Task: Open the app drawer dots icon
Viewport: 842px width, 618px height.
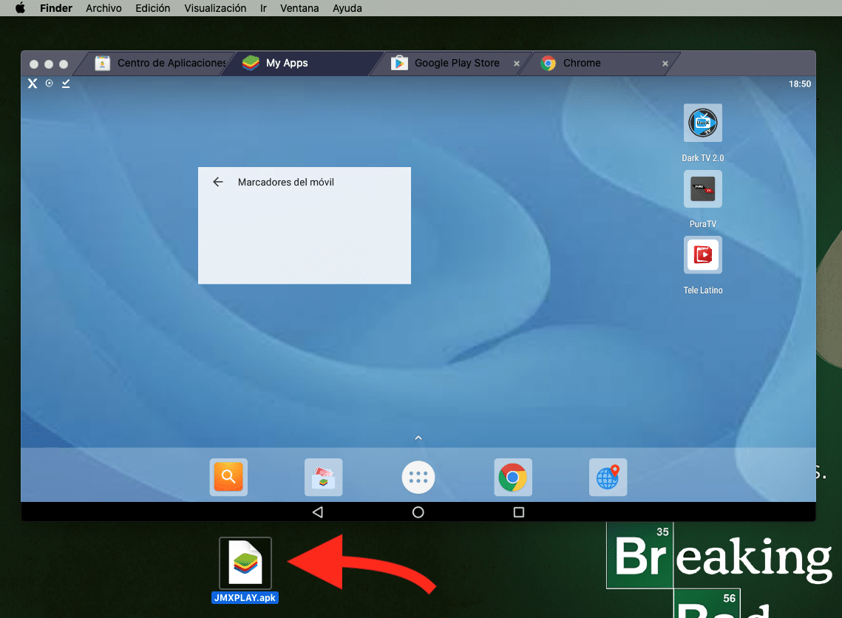Action: (x=418, y=478)
